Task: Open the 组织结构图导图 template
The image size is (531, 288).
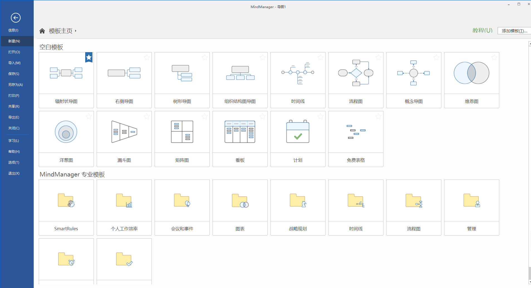Action: pos(240,80)
